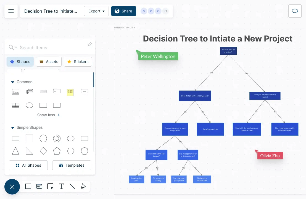306x199 pixels.
Task: Select the 'Redefine your idea' node
Action: [x=210, y=129]
